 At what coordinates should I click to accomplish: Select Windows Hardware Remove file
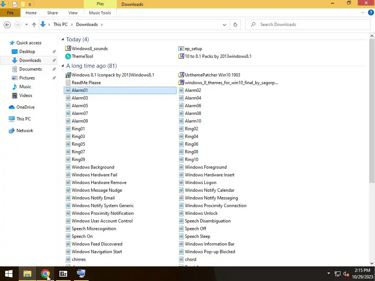click(96, 183)
